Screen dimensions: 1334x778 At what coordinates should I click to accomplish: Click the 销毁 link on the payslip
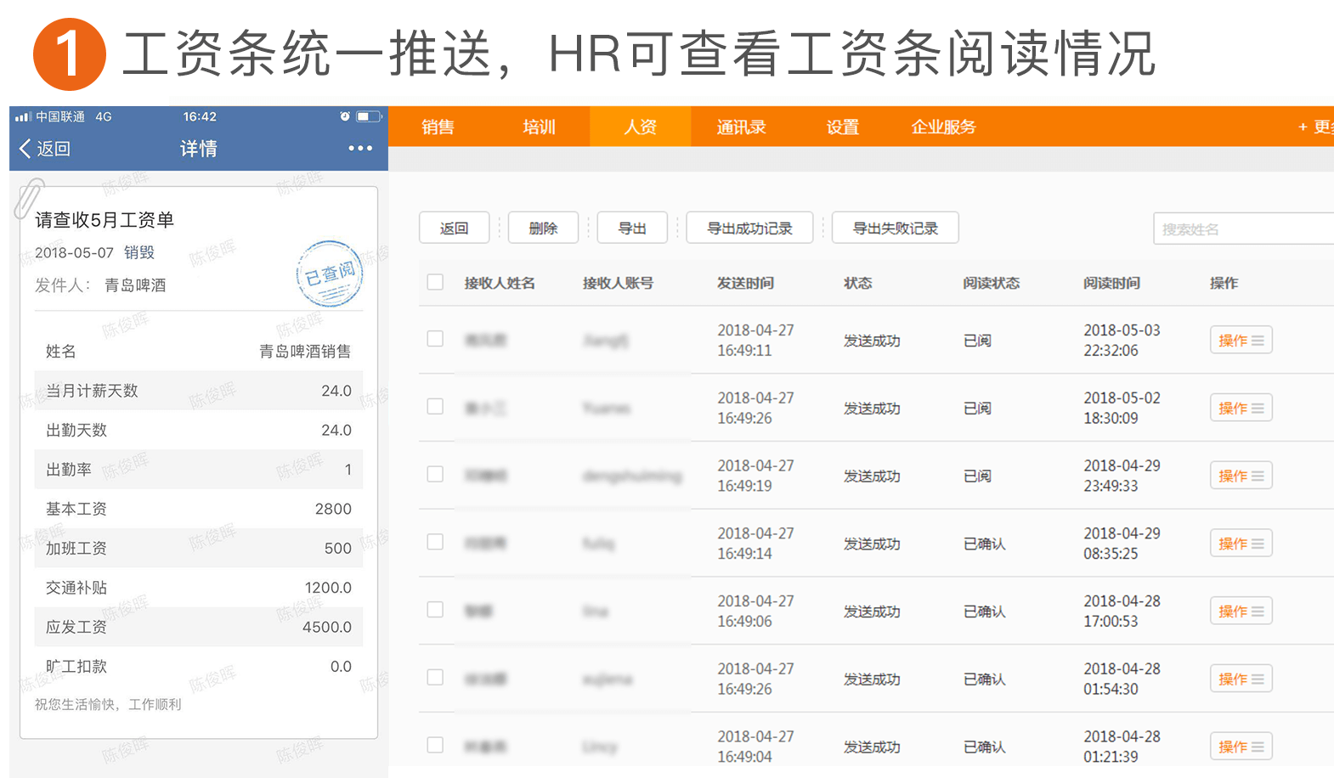click(139, 252)
